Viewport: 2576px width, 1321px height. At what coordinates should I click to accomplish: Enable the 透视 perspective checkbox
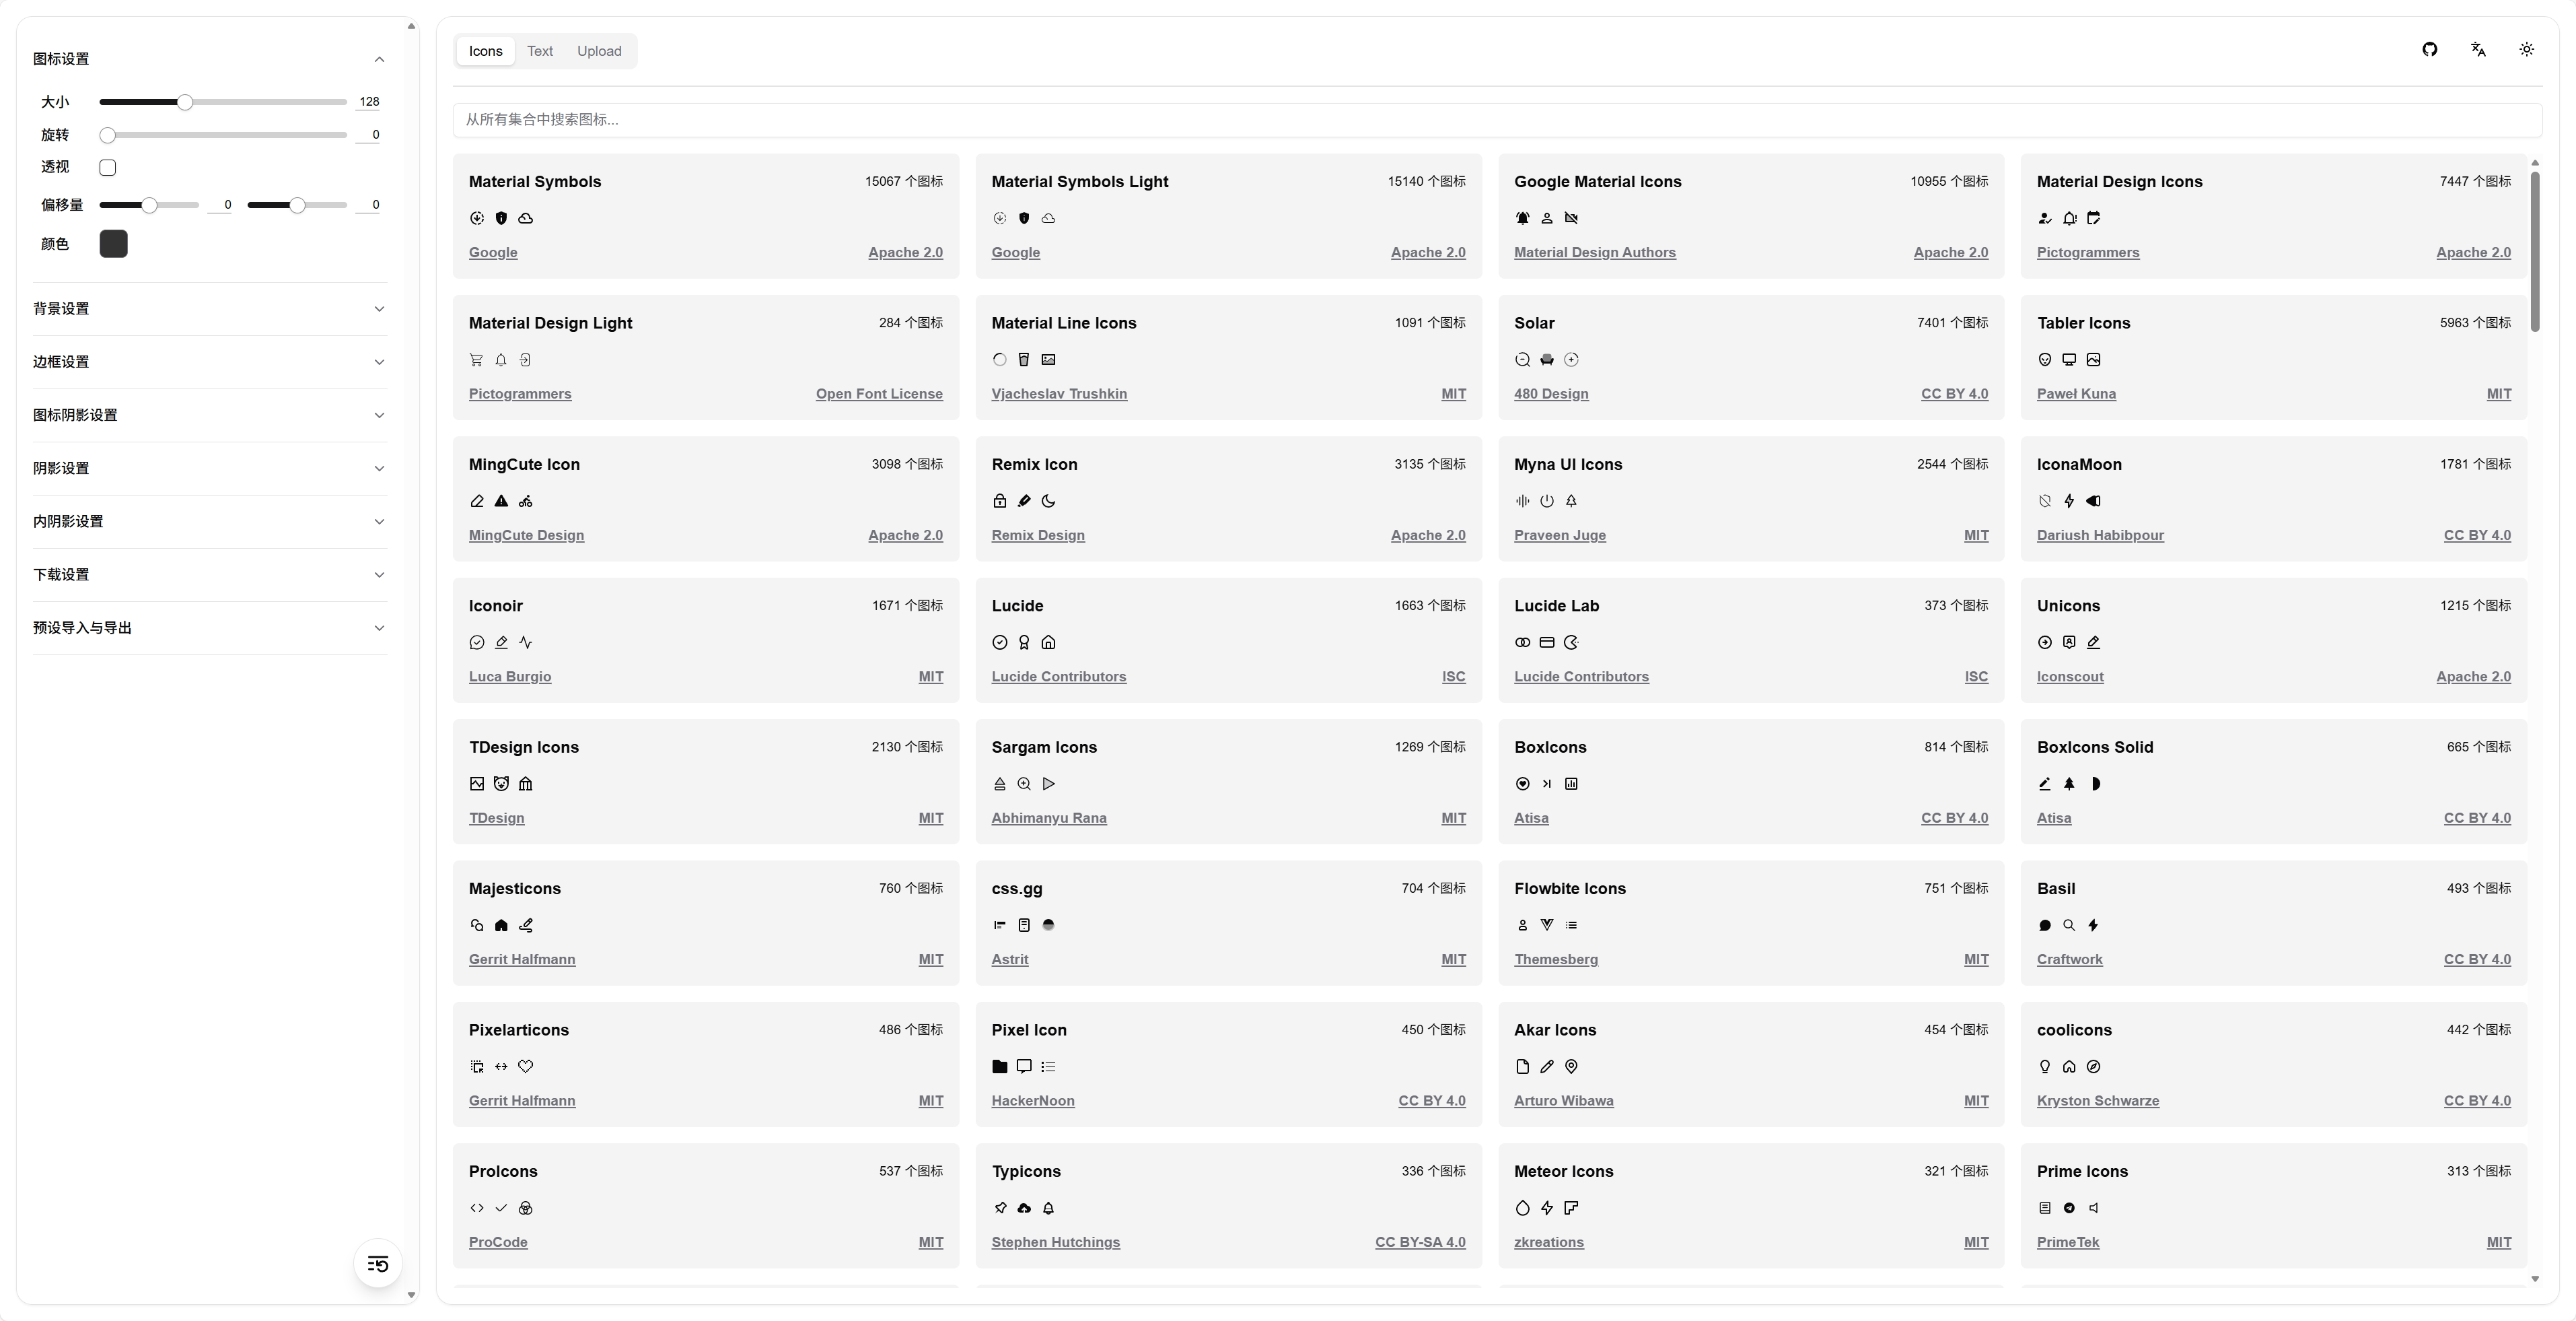(x=108, y=167)
